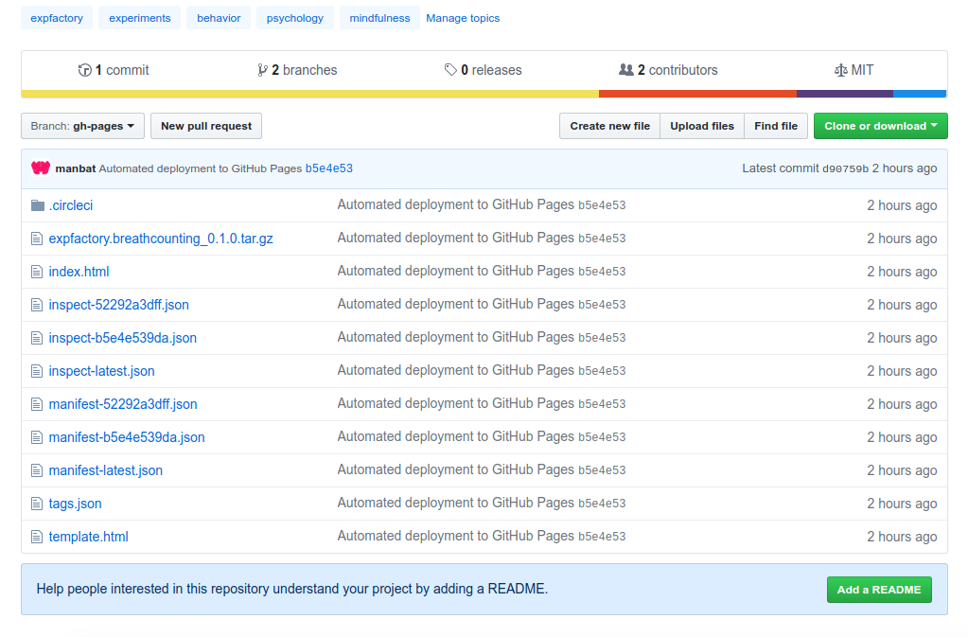968x637 pixels.
Task: Click the red segment of language bar
Action: [697, 94]
